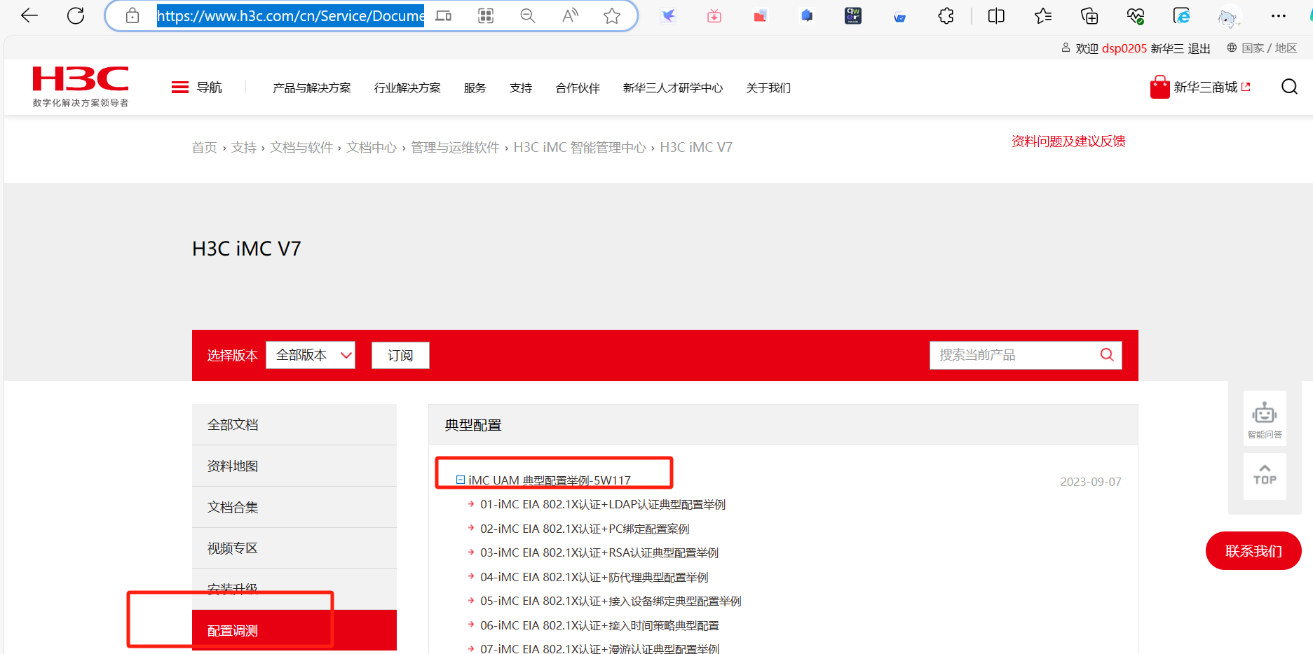Open the 导航 hamburger menu
The width and height of the screenshot is (1313, 654).
point(197,87)
